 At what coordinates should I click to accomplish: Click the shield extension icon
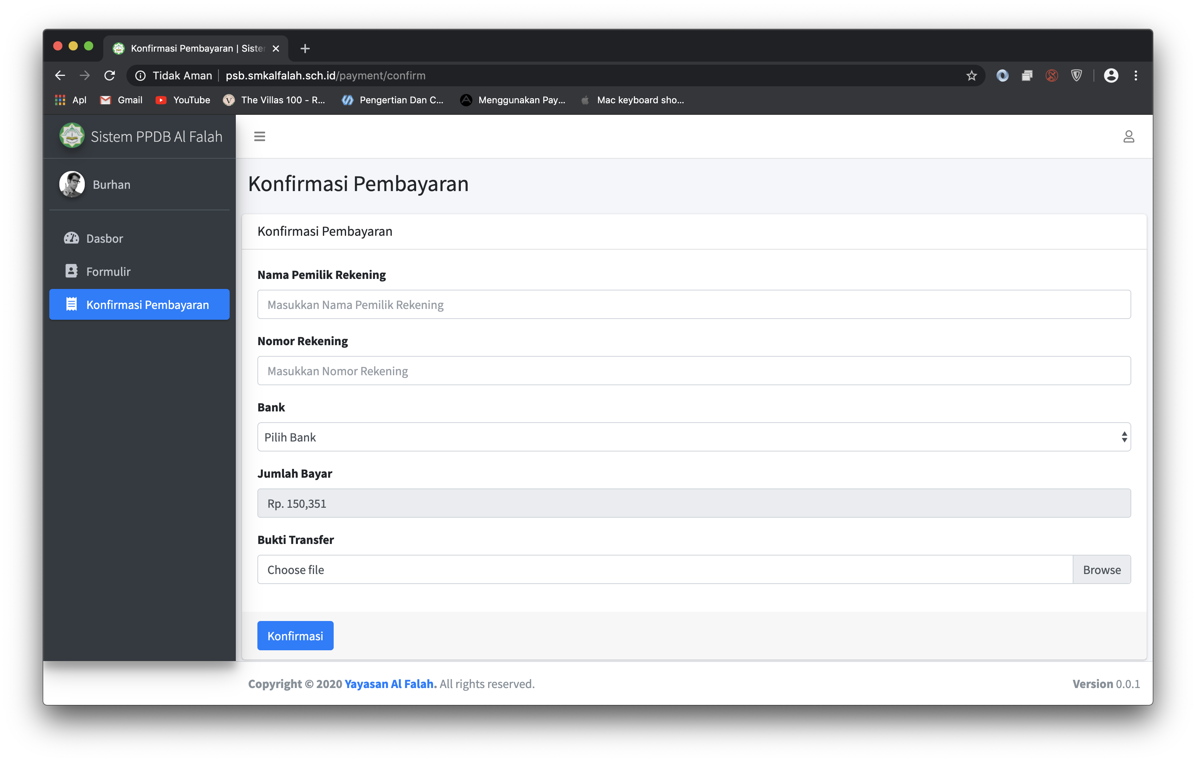pos(1076,76)
